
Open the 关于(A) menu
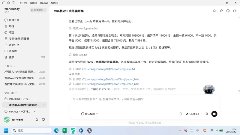23,3
